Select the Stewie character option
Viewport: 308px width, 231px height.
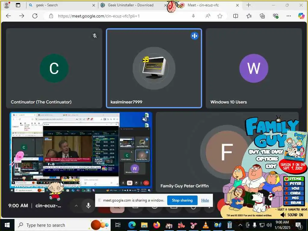click(x=294, y=179)
